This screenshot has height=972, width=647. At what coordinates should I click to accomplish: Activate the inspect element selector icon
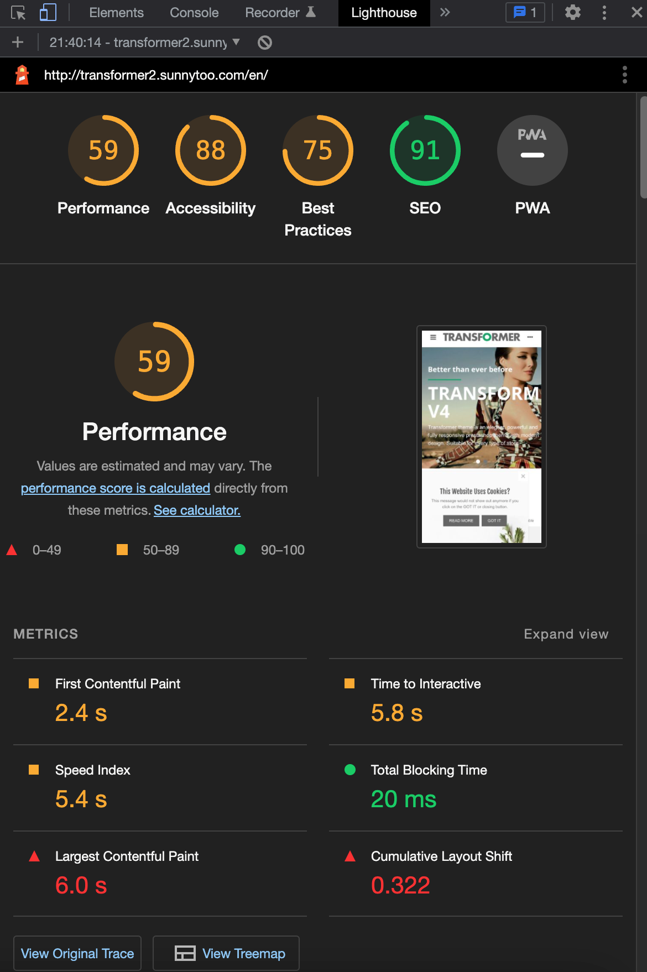point(18,13)
